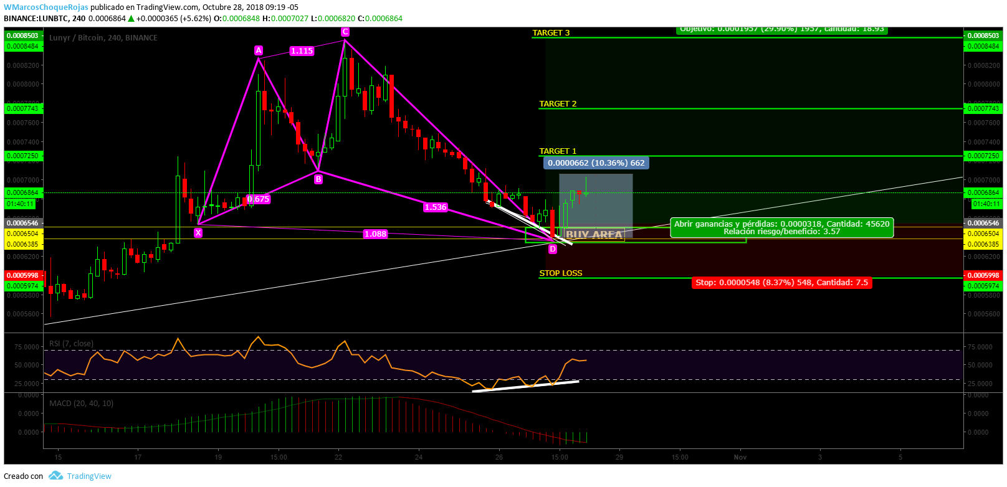
Task: Select the harmonic pattern point label D
Action: click(x=553, y=249)
